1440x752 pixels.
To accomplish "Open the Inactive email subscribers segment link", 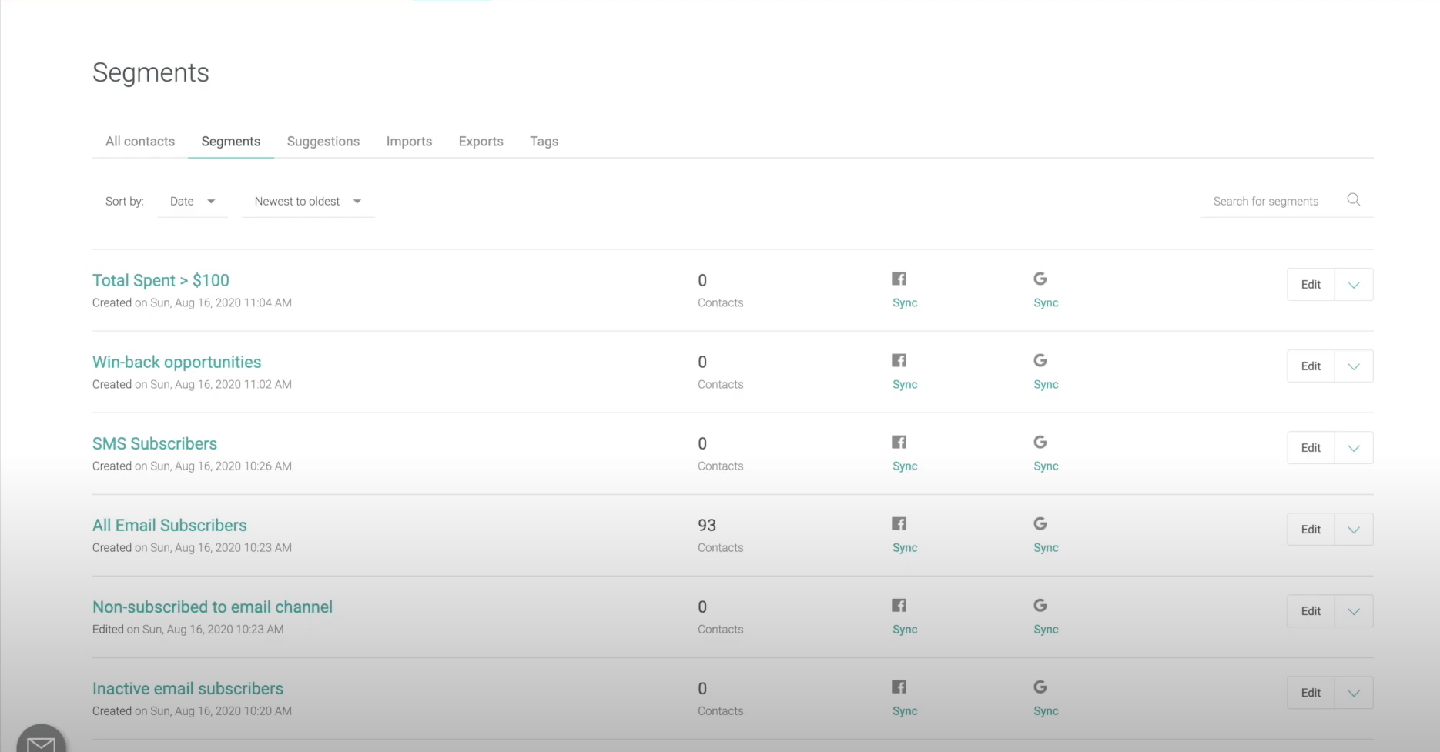I will 188,688.
